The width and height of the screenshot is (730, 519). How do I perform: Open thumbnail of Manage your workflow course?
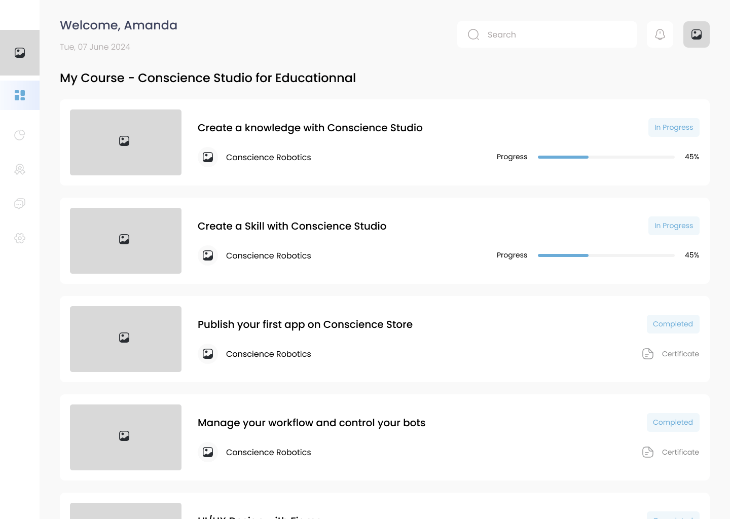126,437
